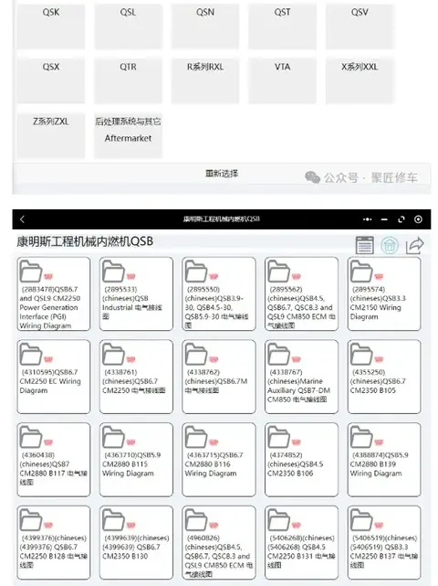Viewport: 438px width, 586px height.
Task: Open folder icon for (4388874) QSB5.9 B139
Action: tap(361, 437)
